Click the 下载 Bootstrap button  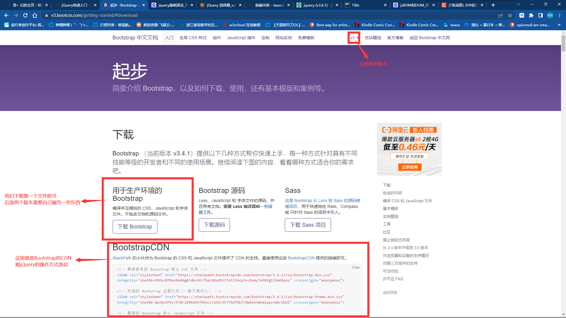[135, 227]
